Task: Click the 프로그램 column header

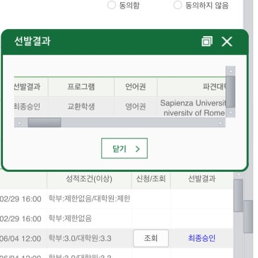Action: (x=81, y=87)
